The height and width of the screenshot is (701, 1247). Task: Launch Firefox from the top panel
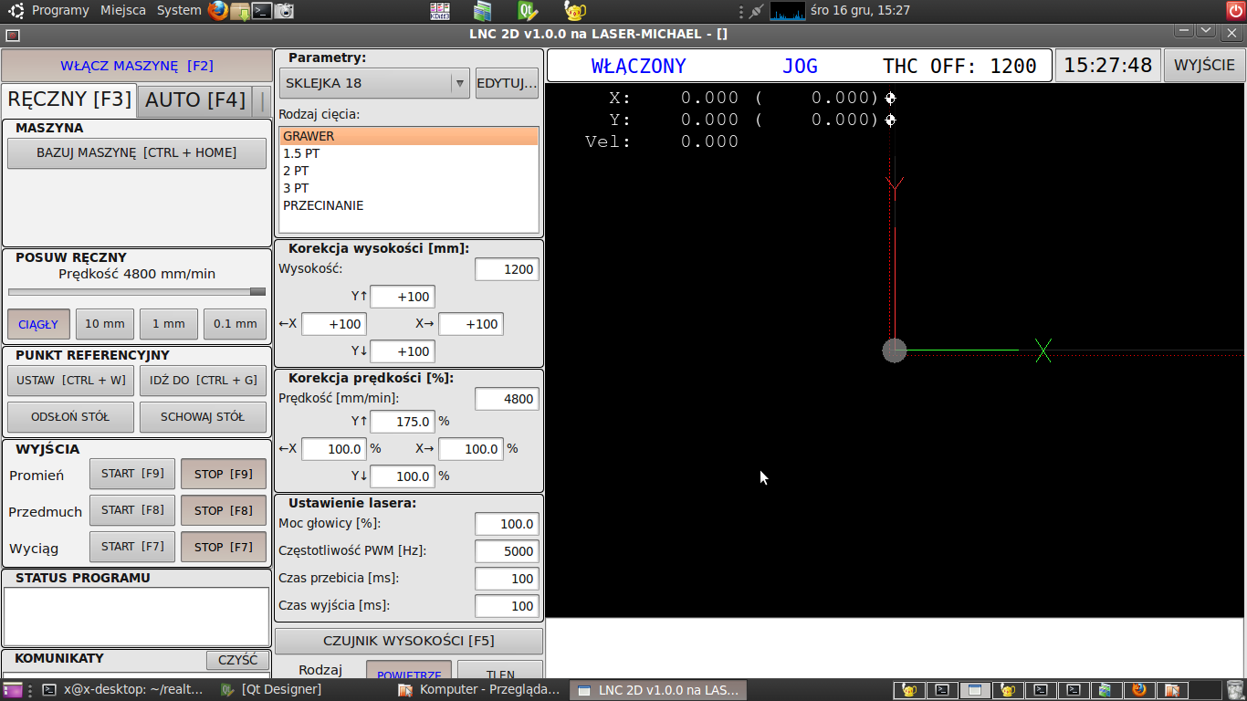[217, 11]
